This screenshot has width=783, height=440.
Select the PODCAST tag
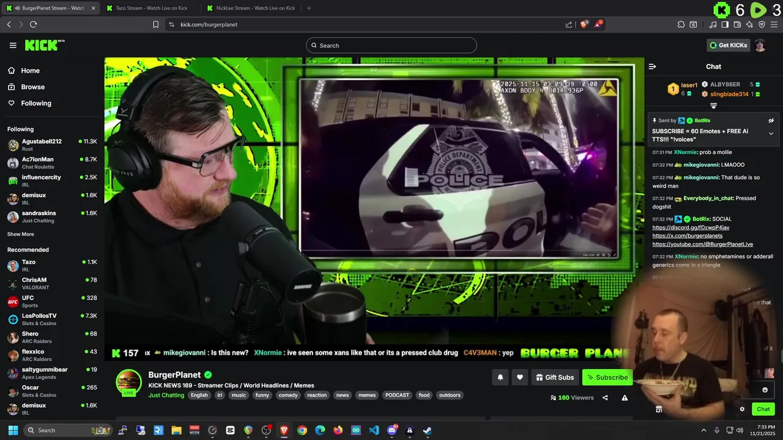(397, 395)
